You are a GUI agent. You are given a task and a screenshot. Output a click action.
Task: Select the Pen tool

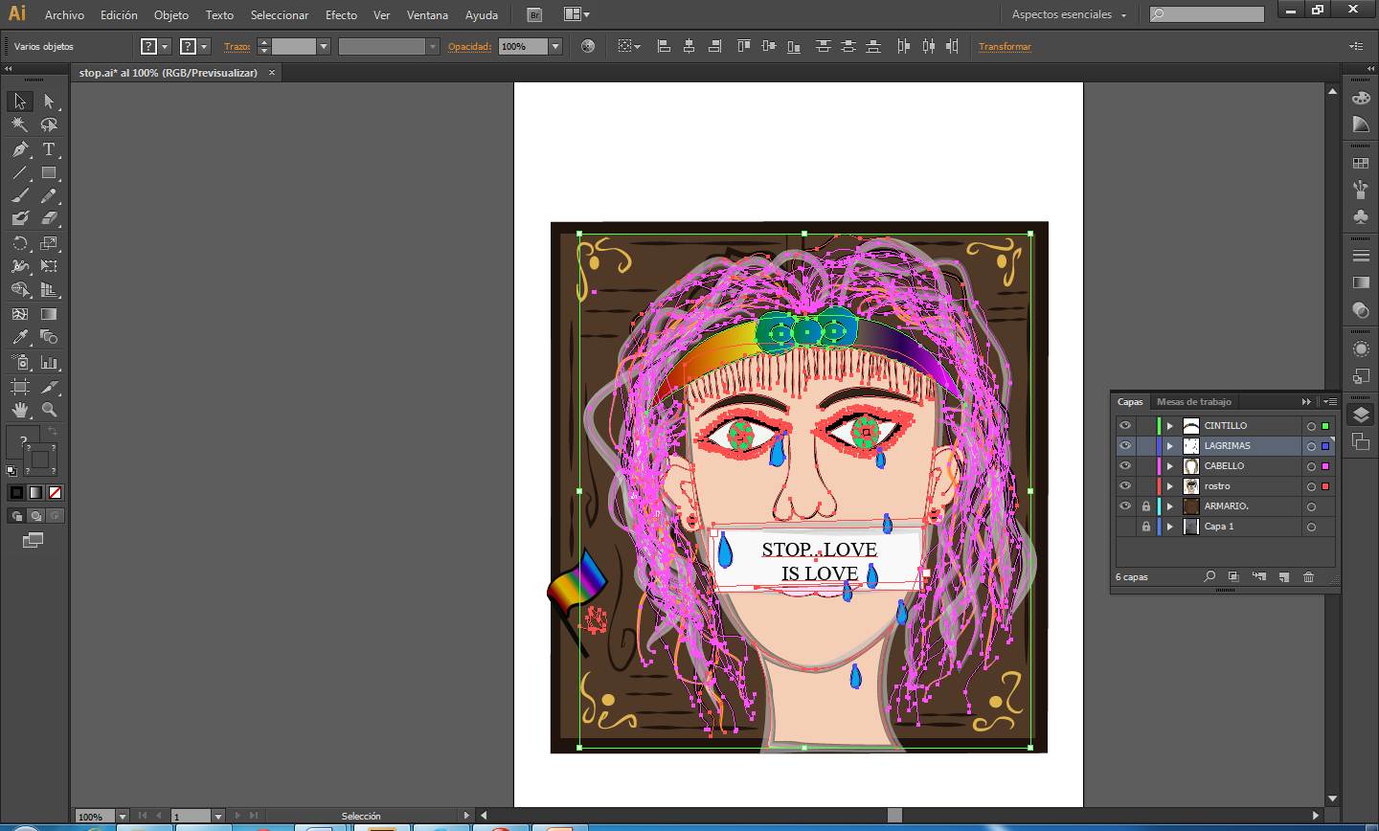click(20, 149)
